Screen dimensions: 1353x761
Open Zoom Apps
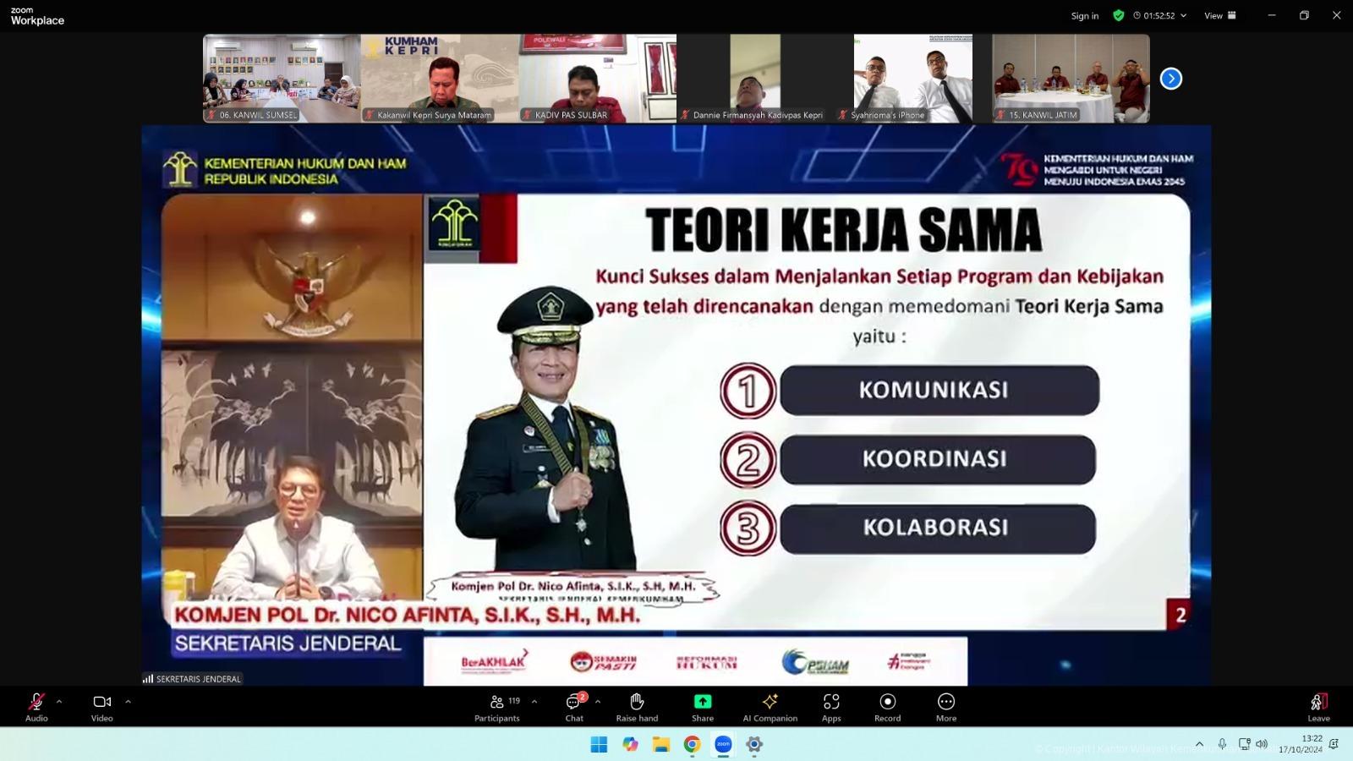(x=831, y=707)
